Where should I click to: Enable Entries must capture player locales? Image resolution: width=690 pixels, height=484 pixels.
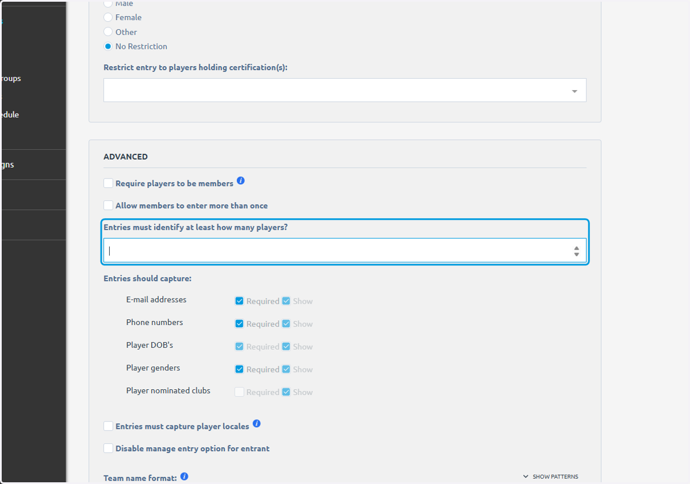point(108,426)
